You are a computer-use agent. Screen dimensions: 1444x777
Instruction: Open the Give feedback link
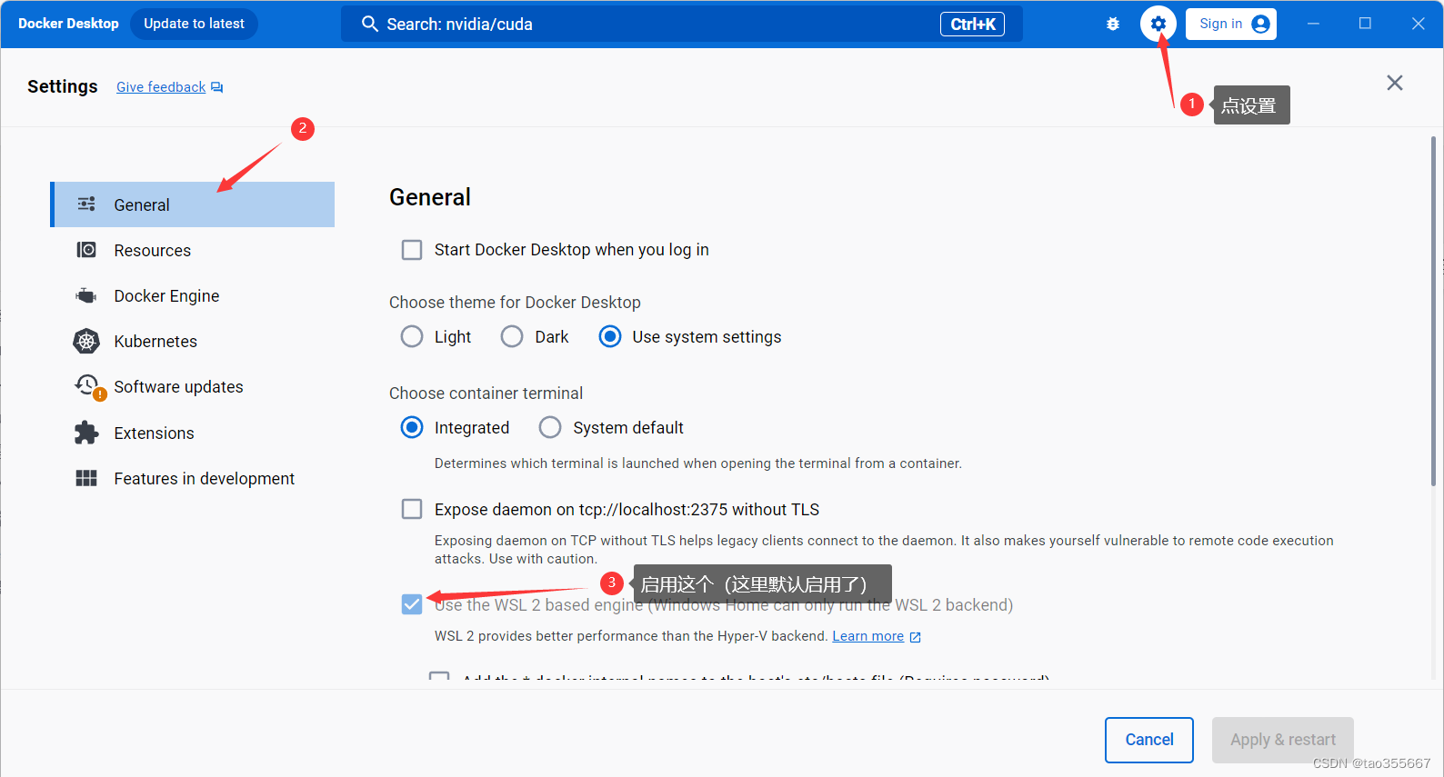[x=161, y=87]
